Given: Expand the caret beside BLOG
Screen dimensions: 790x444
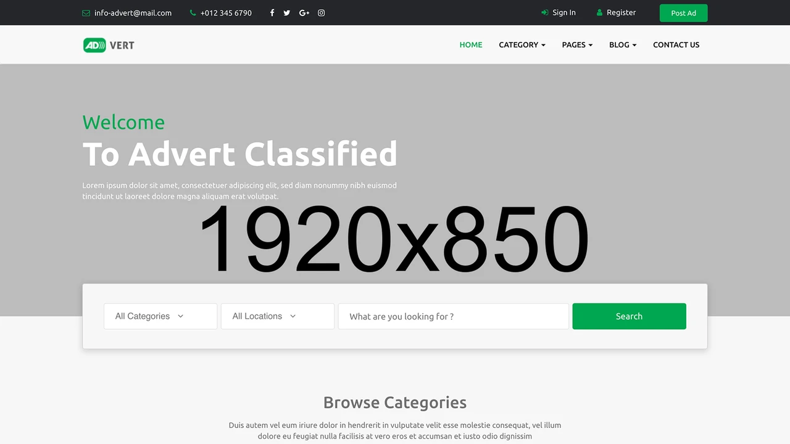Looking at the screenshot, I should click(x=634, y=45).
